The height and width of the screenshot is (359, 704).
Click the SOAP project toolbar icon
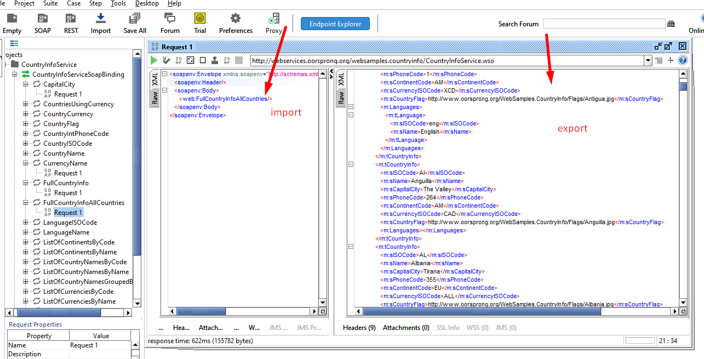coord(43,23)
